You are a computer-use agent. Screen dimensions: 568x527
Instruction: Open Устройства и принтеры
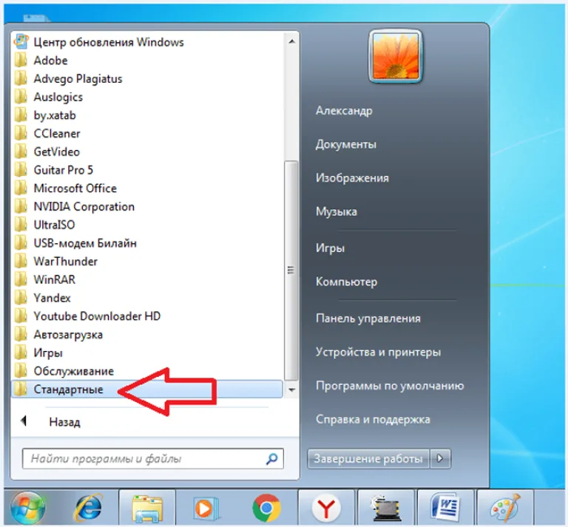click(x=378, y=352)
